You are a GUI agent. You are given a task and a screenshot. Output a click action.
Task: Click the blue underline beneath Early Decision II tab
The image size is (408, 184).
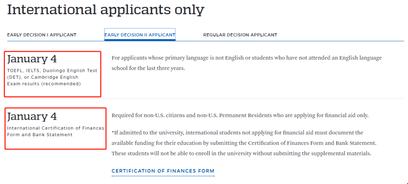(x=140, y=40)
